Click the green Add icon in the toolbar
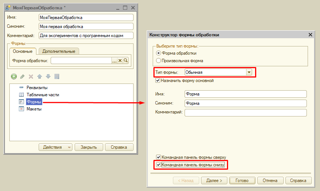320x191 pixels. pyautogui.click(x=14, y=77)
